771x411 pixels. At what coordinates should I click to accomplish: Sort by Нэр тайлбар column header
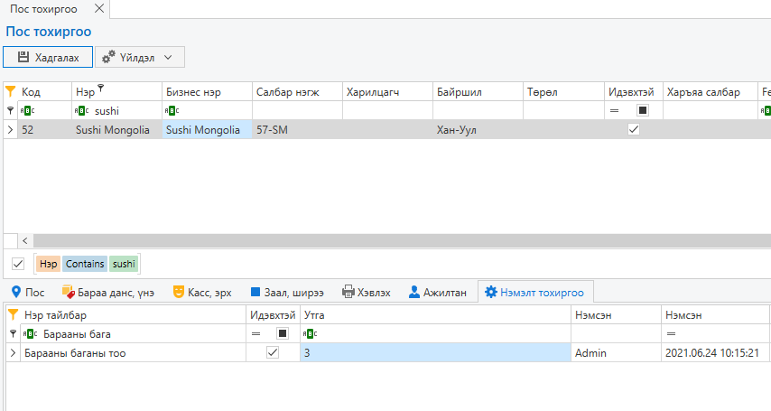click(133, 315)
